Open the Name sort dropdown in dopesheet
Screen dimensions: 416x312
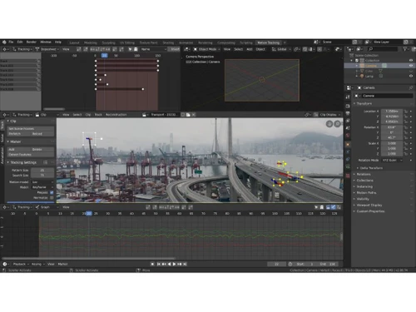point(154,49)
